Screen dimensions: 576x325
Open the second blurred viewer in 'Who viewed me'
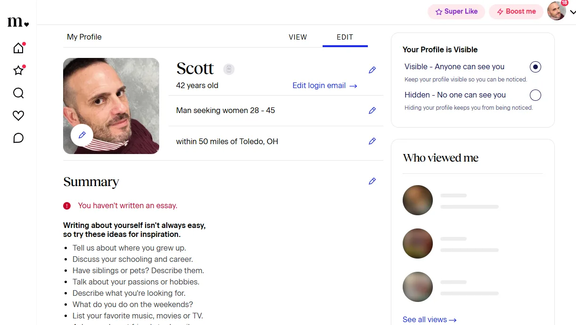point(418,244)
